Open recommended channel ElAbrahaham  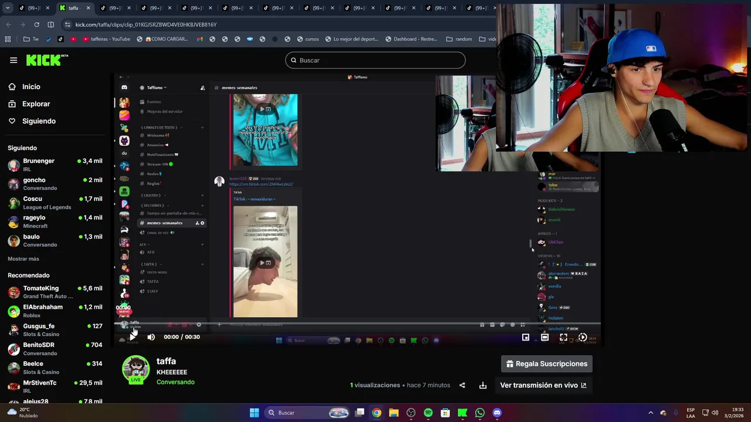pos(55,311)
